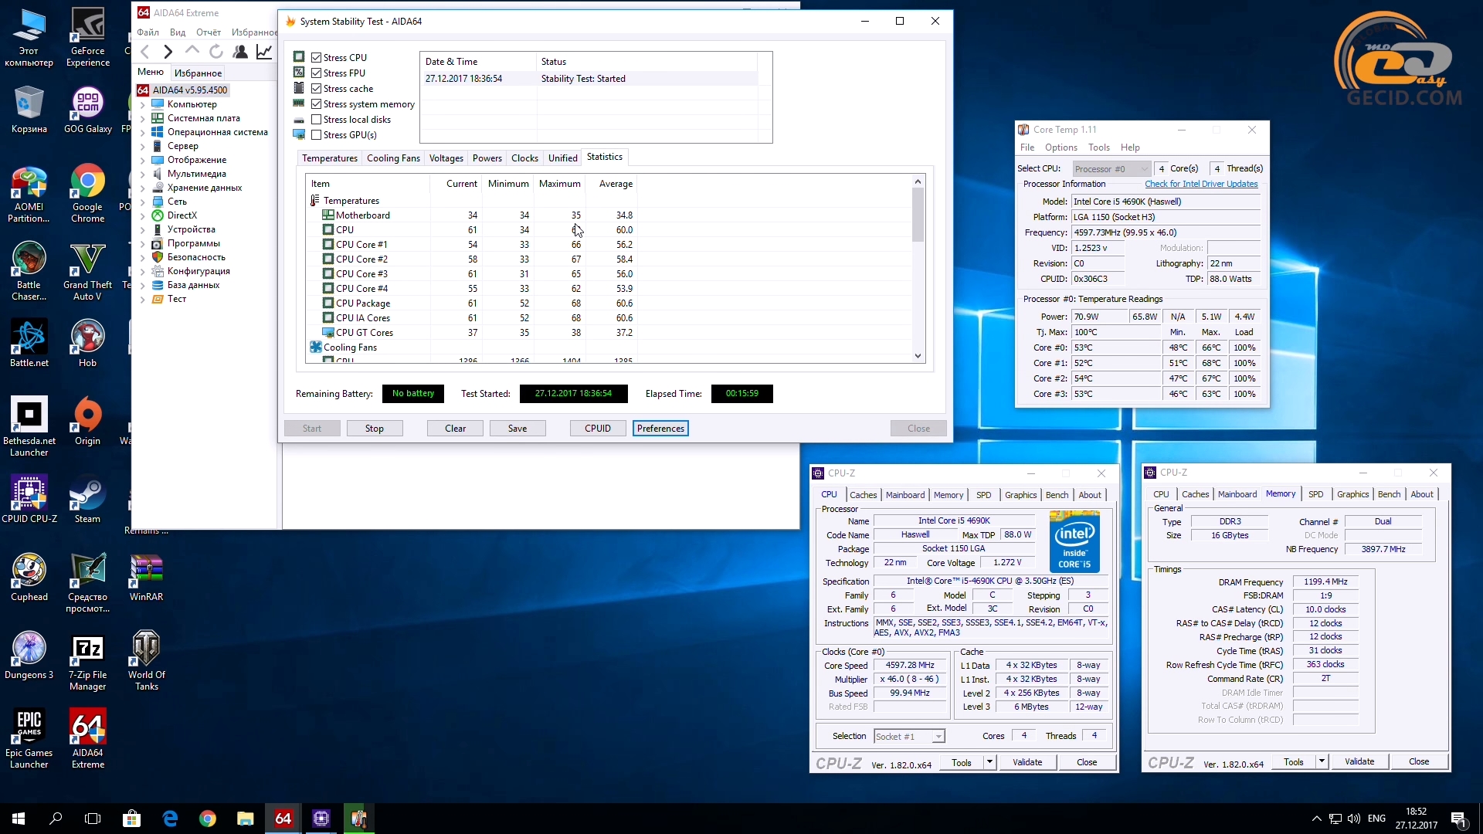
Task: Launch the Bethesda.net Launcher icon
Action: tap(29, 427)
